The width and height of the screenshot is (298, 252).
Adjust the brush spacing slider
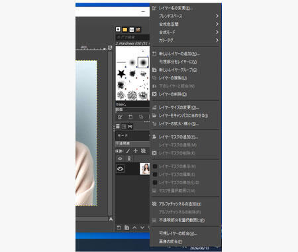pyautogui.click(x=132, y=109)
